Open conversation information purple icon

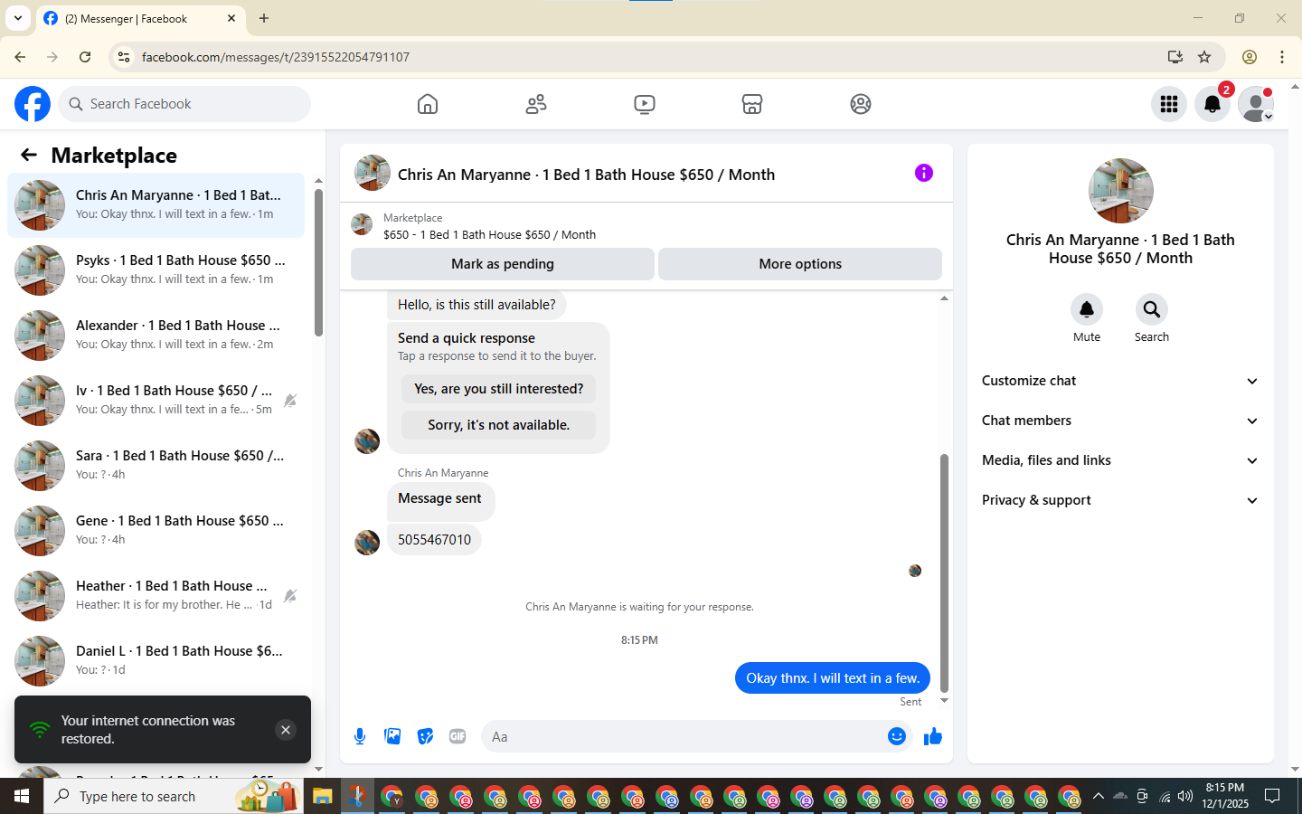(924, 173)
